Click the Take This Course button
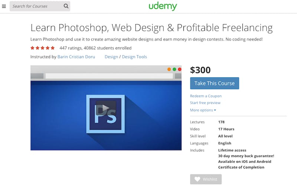The height and width of the screenshot is (190, 297). [x=215, y=83]
